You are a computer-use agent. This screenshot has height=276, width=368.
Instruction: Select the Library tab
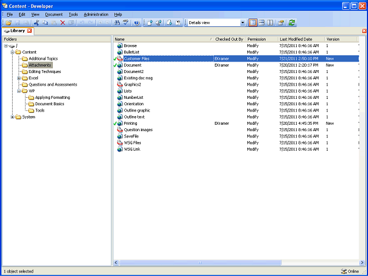click(18, 30)
